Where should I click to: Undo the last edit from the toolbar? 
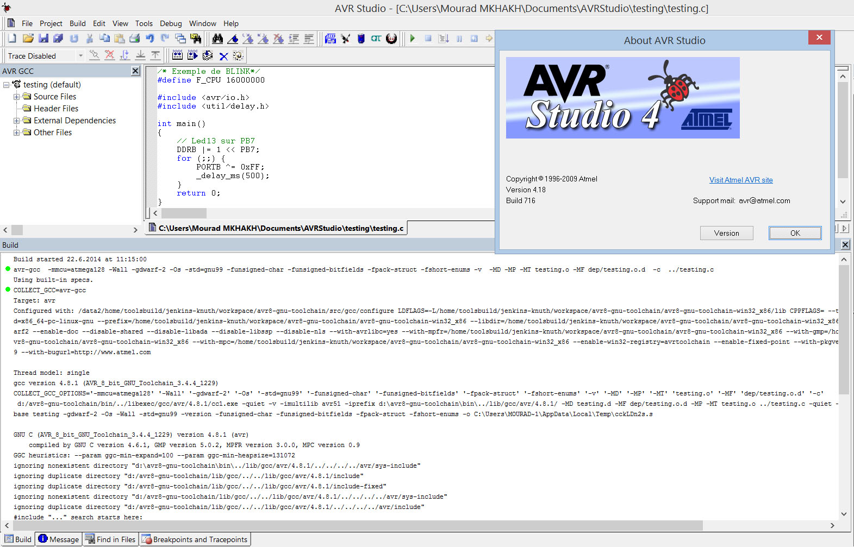pyautogui.click(x=150, y=39)
